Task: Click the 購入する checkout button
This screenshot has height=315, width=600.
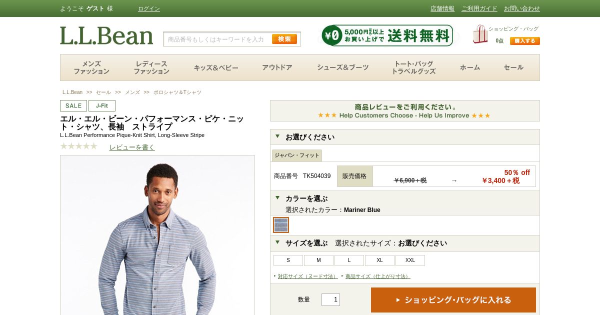Action: [x=525, y=41]
